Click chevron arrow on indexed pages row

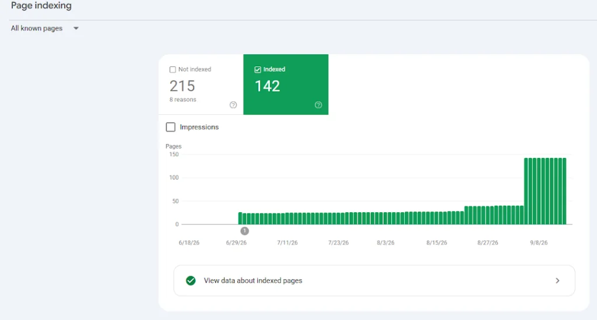click(557, 281)
